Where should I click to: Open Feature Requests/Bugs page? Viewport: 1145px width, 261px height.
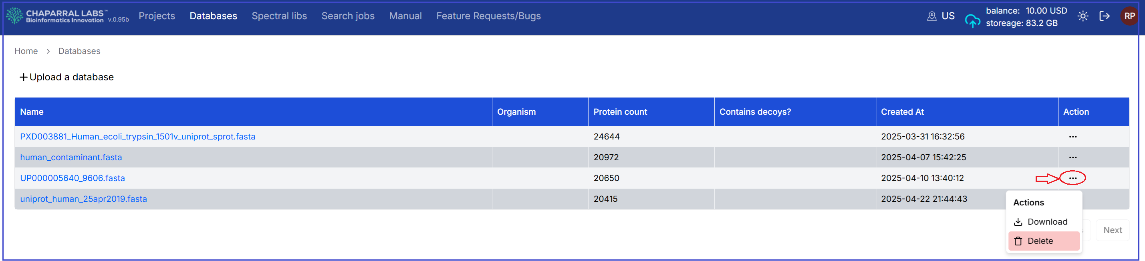pos(488,16)
